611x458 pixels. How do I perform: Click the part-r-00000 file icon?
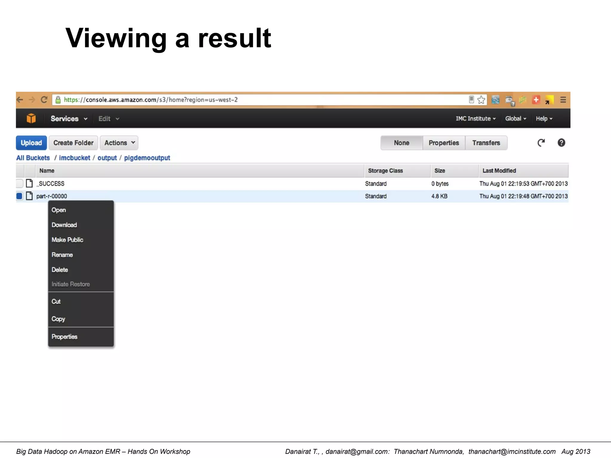[x=29, y=196]
